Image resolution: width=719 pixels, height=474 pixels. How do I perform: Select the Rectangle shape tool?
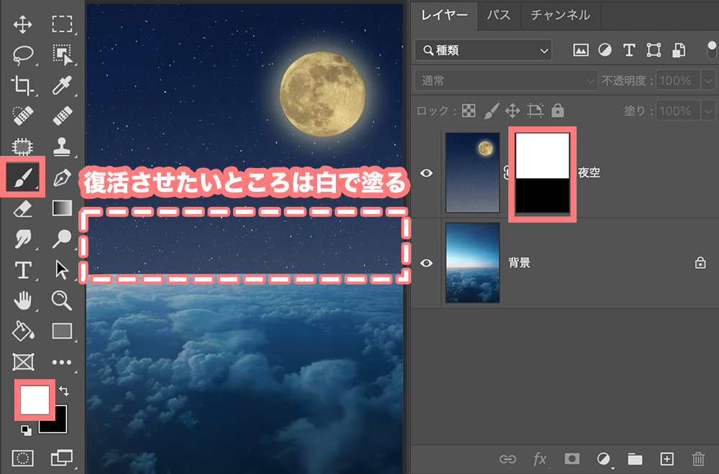62,331
